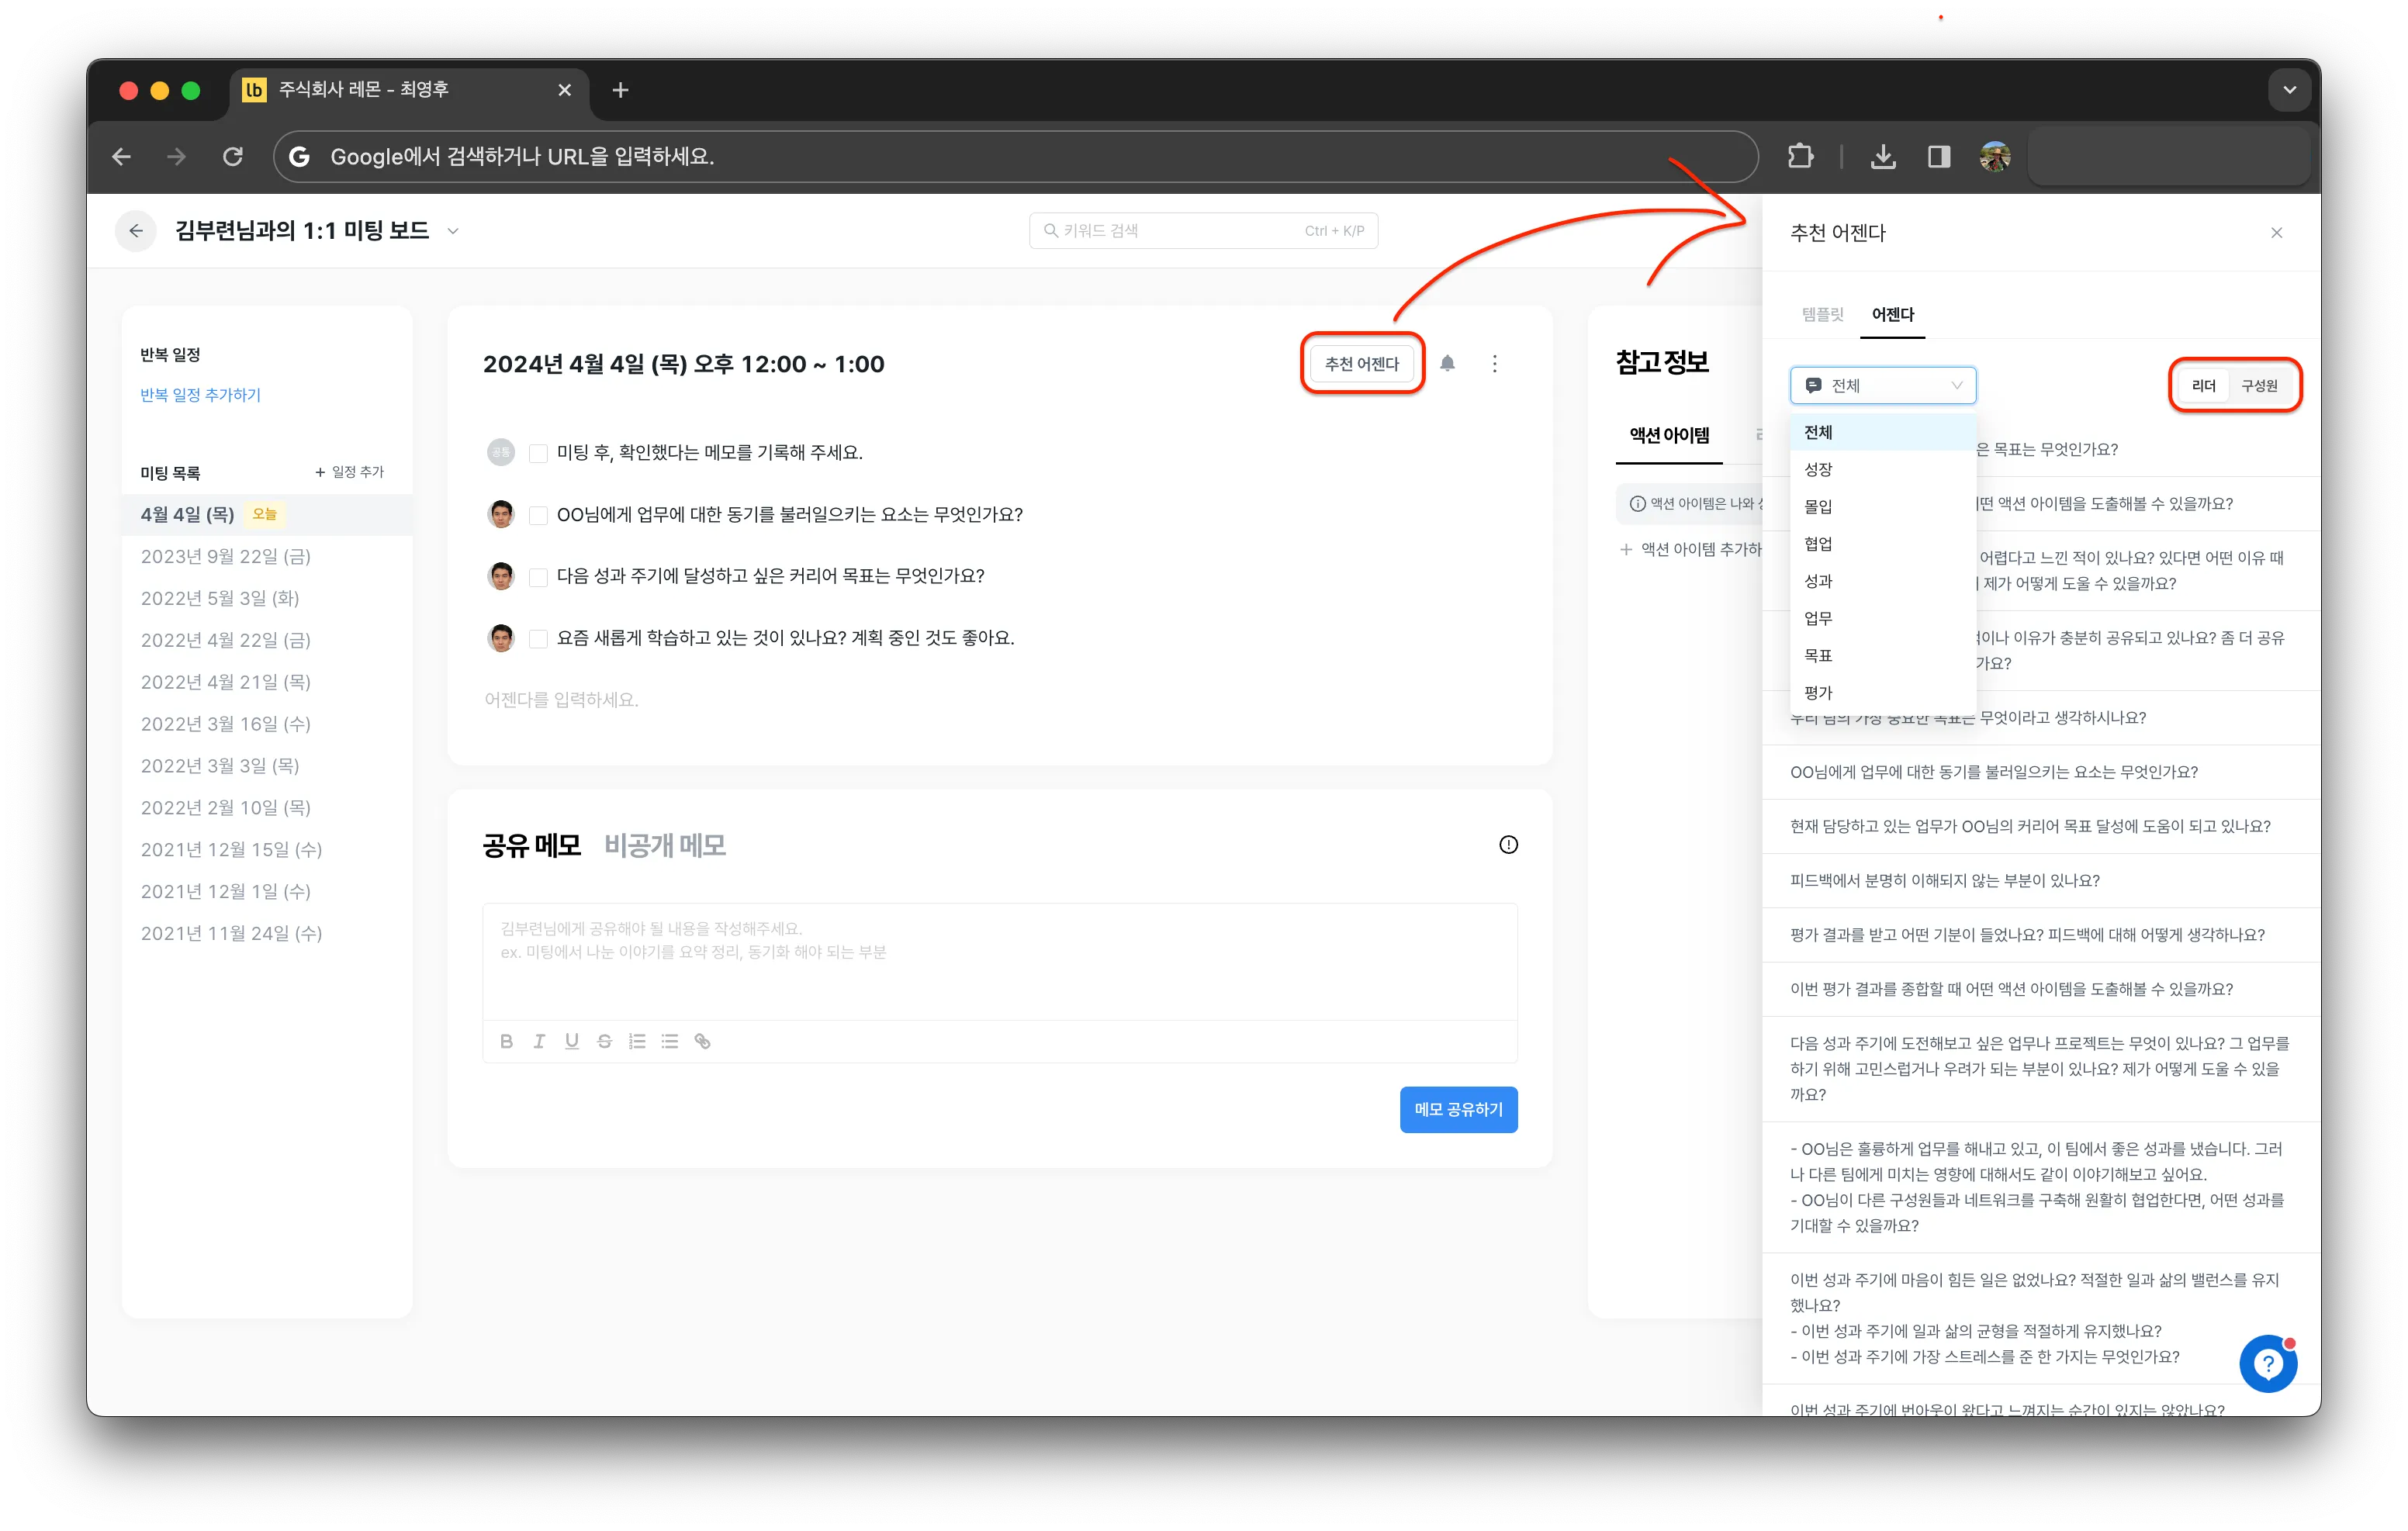The height and width of the screenshot is (1531, 2408).
Task: Switch to the 템플릿 tab
Action: coord(1822,314)
